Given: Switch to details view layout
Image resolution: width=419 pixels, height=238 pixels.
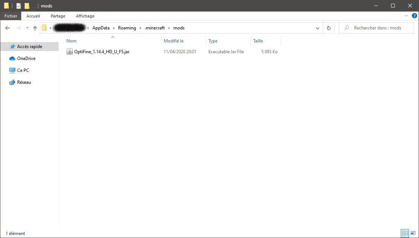Looking at the screenshot, I should (405, 233).
